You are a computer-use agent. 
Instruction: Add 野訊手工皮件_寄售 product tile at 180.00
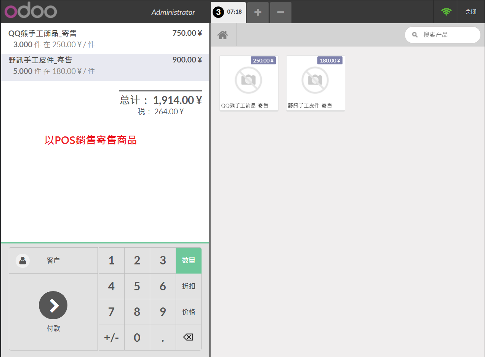(x=315, y=83)
